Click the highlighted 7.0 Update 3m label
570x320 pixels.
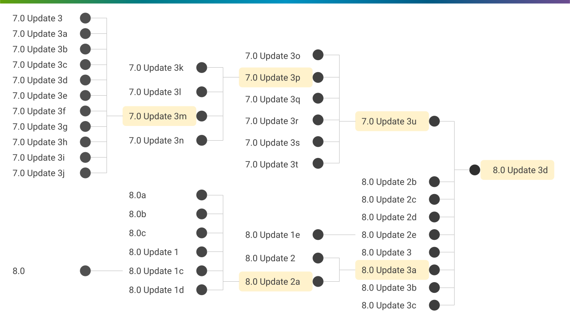tap(159, 116)
